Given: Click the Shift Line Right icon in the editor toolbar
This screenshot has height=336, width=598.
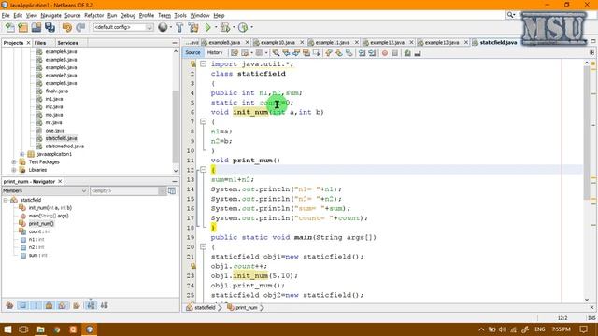Looking at the screenshot, I should (x=371, y=53).
